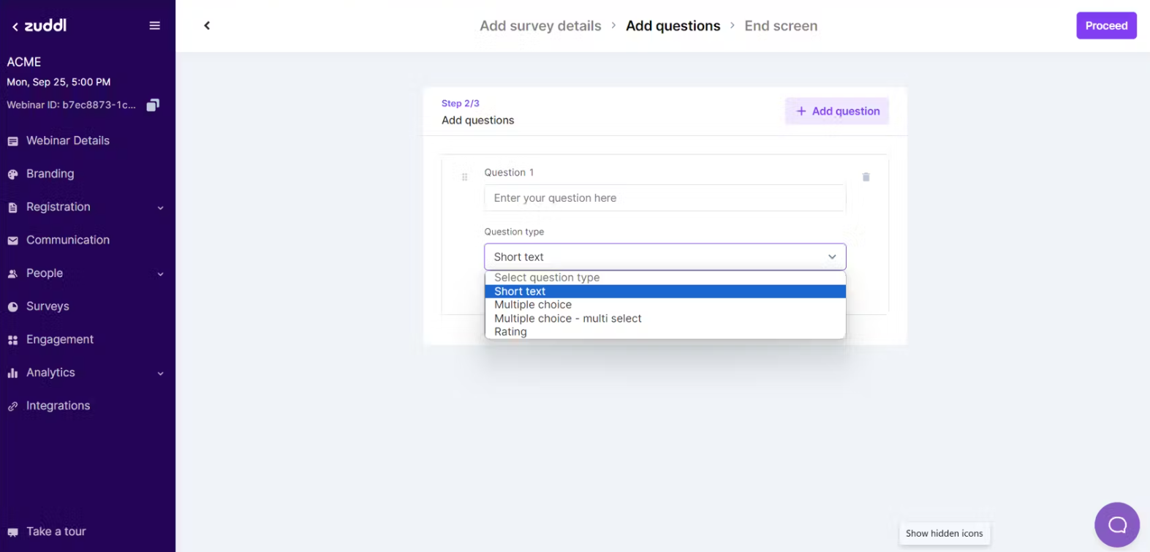The height and width of the screenshot is (552, 1150).
Task: Go to Add survey details step
Action: 540,26
